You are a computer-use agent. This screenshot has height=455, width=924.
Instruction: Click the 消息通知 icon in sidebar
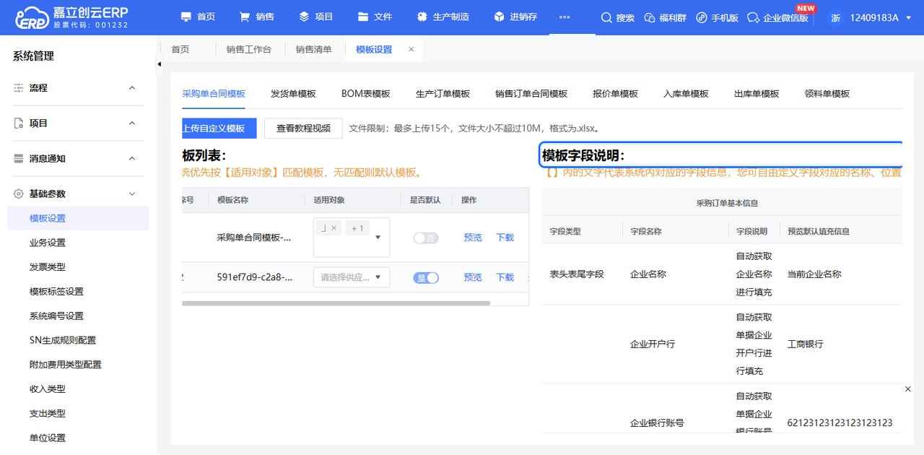coord(19,159)
